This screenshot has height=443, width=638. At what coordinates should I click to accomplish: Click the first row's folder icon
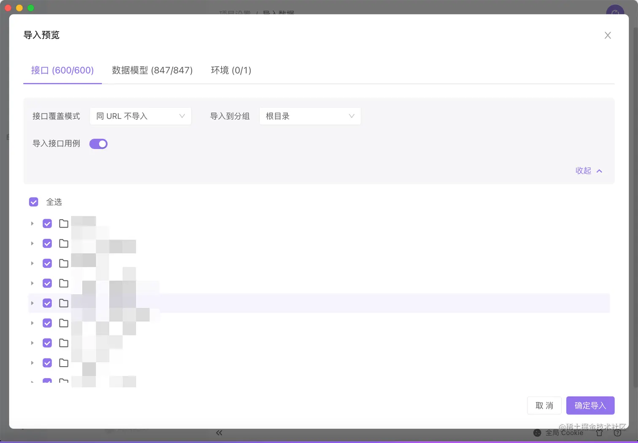click(64, 223)
